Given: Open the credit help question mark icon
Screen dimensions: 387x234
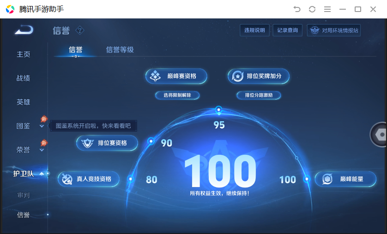Looking at the screenshot, I should (x=80, y=30).
